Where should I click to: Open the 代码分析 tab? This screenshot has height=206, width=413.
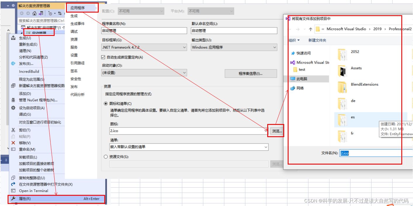pyautogui.click(x=78, y=95)
